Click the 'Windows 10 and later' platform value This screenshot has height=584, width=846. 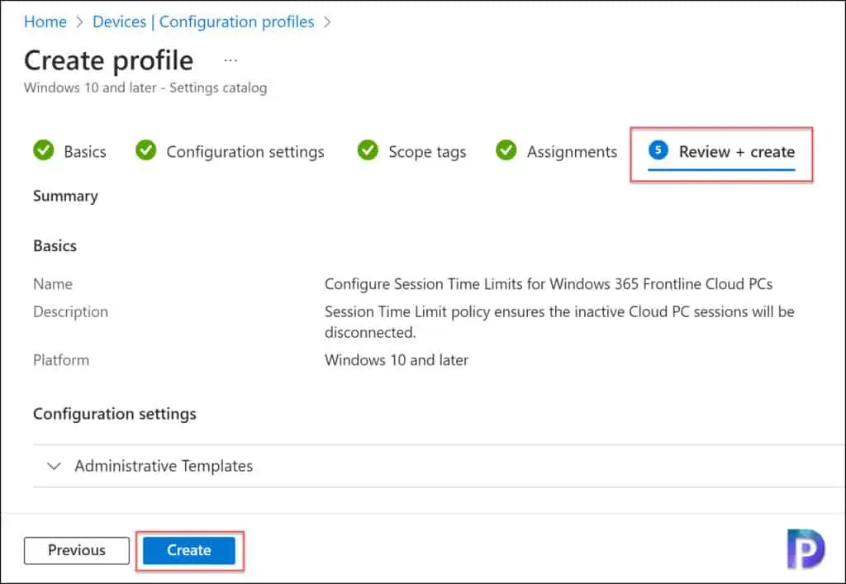tap(397, 360)
